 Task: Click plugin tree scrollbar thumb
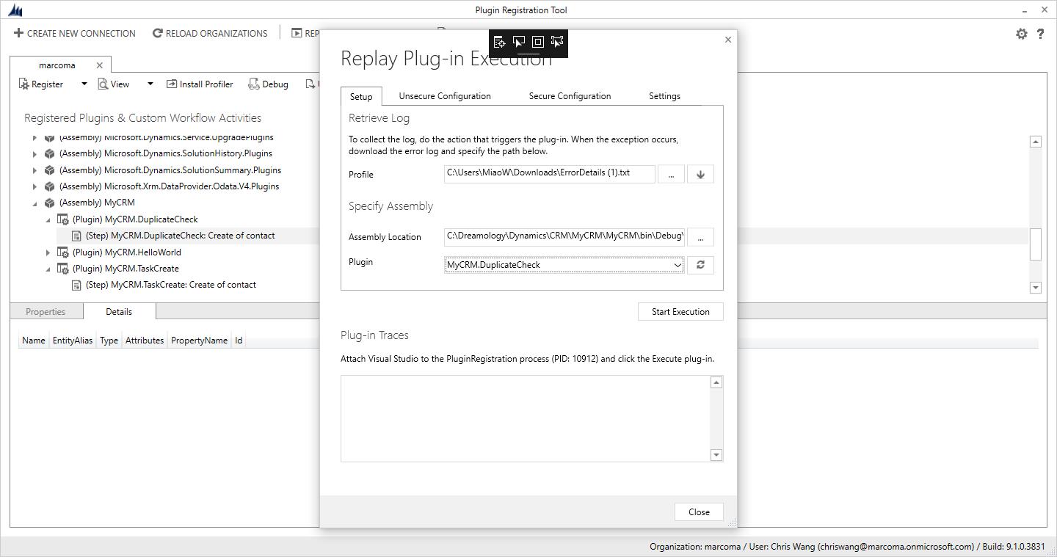(x=1036, y=244)
